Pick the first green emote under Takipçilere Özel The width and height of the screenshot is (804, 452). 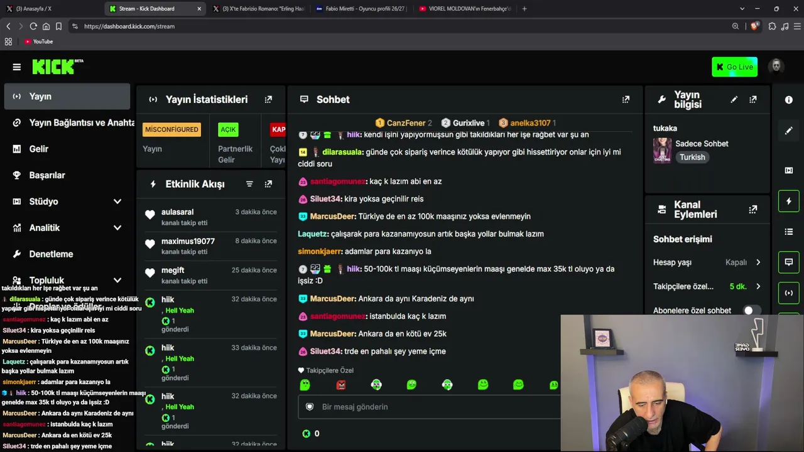(x=305, y=385)
